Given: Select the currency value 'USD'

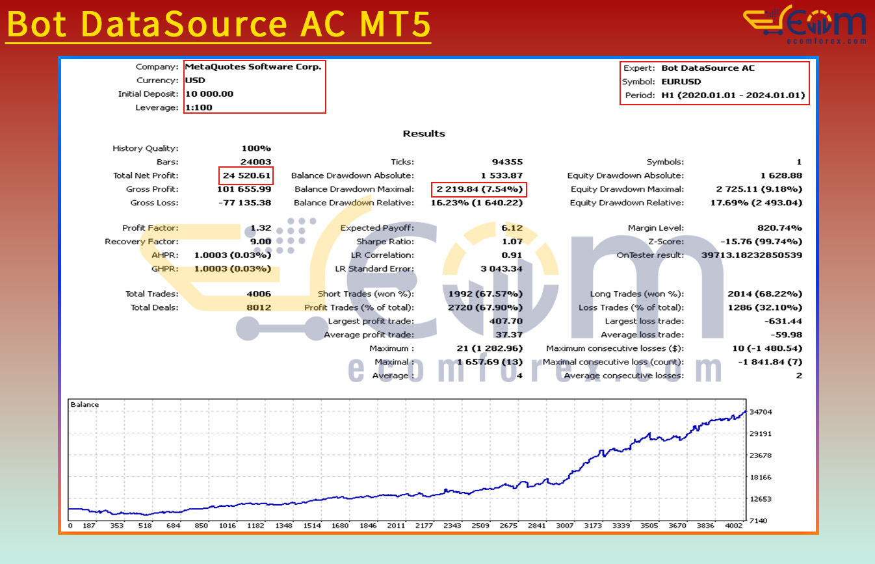Looking at the screenshot, I should click(195, 81).
